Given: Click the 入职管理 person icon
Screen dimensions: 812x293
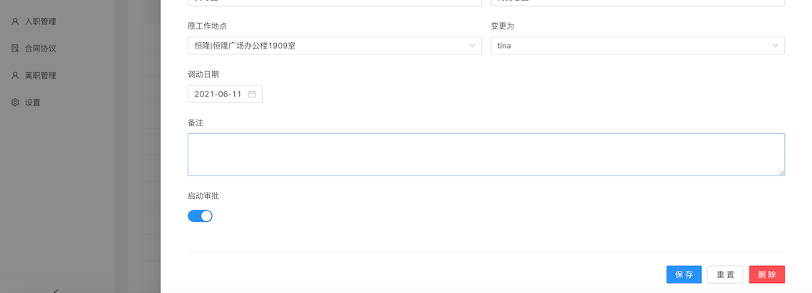Looking at the screenshot, I should [15, 21].
